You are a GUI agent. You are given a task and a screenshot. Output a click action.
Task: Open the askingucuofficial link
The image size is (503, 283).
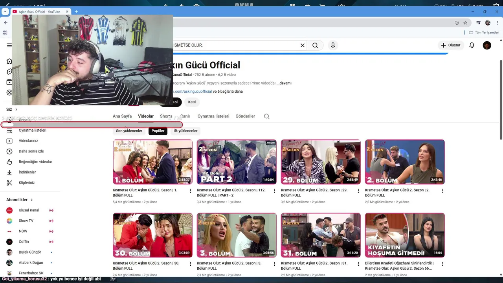coord(192,92)
